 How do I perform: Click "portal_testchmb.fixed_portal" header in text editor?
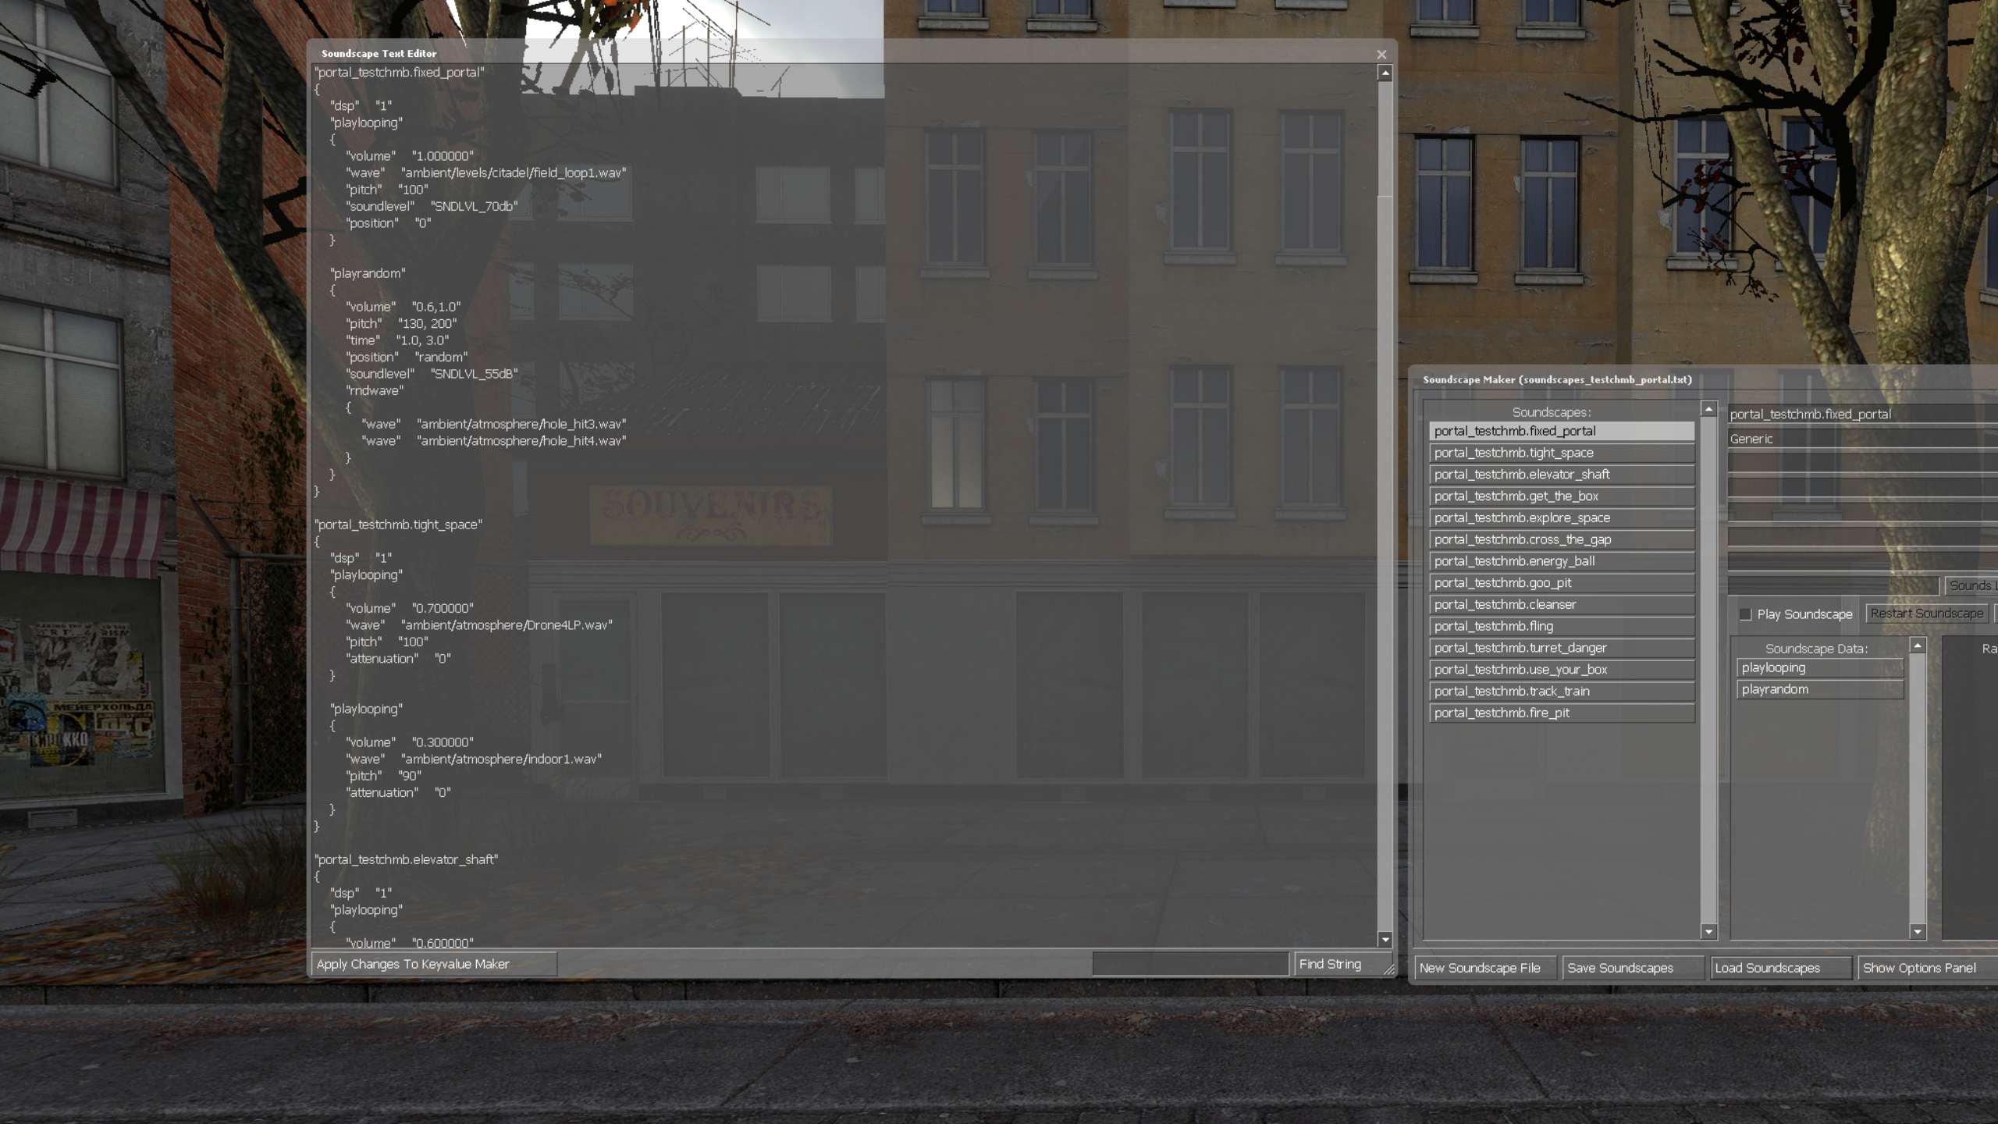[x=400, y=73]
